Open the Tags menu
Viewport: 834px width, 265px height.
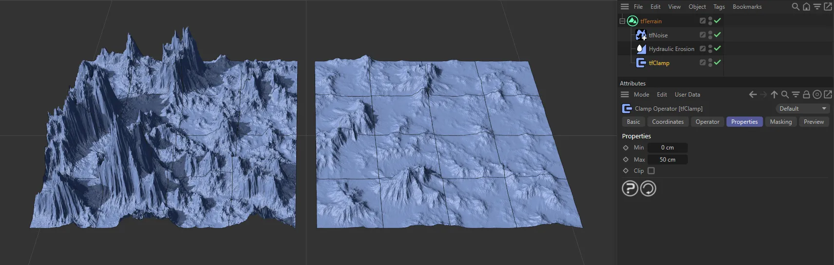(x=719, y=7)
